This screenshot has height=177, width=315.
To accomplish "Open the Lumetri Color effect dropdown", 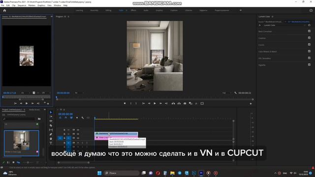I will pos(284,25).
